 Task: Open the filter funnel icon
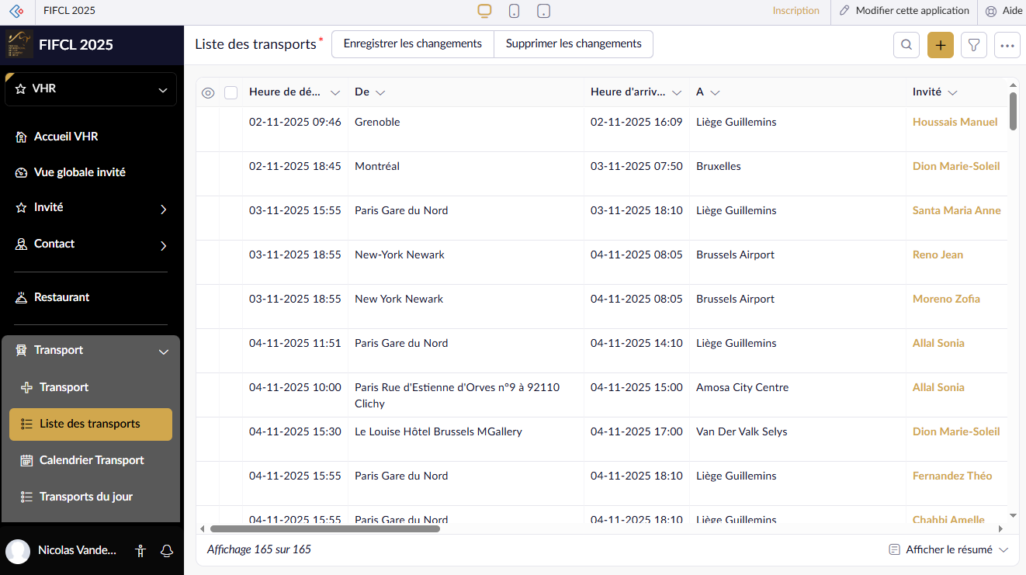coord(973,45)
